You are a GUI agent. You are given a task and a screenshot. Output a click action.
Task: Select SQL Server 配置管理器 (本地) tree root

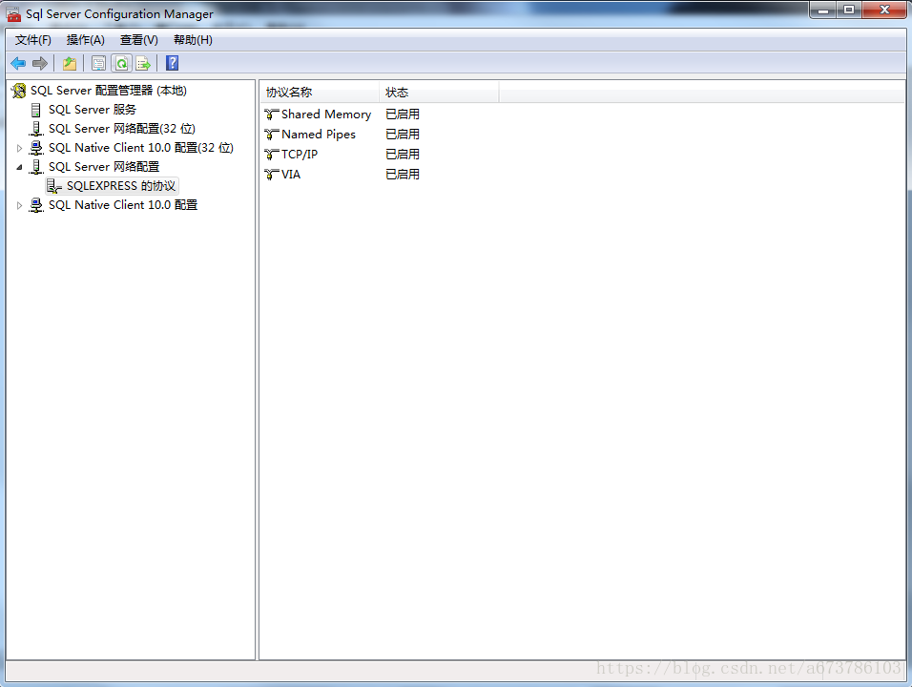tap(109, 91)
